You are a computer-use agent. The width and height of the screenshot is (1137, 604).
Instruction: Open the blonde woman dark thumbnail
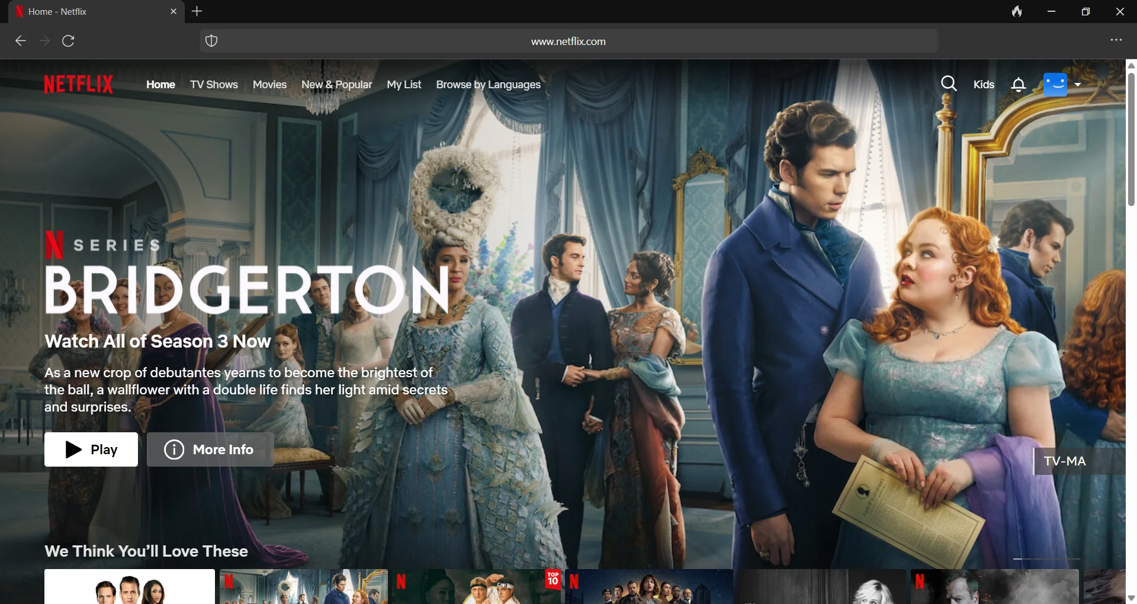(822, 586)
